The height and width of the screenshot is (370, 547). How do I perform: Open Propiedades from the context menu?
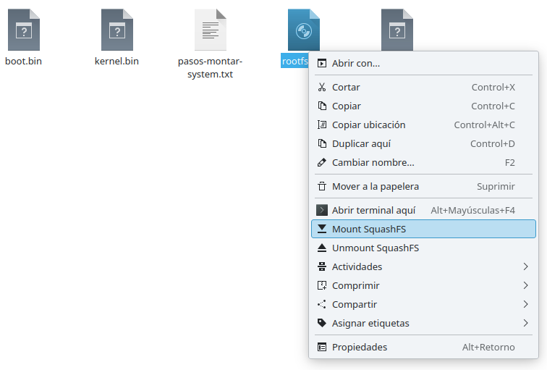click(360, 348)
